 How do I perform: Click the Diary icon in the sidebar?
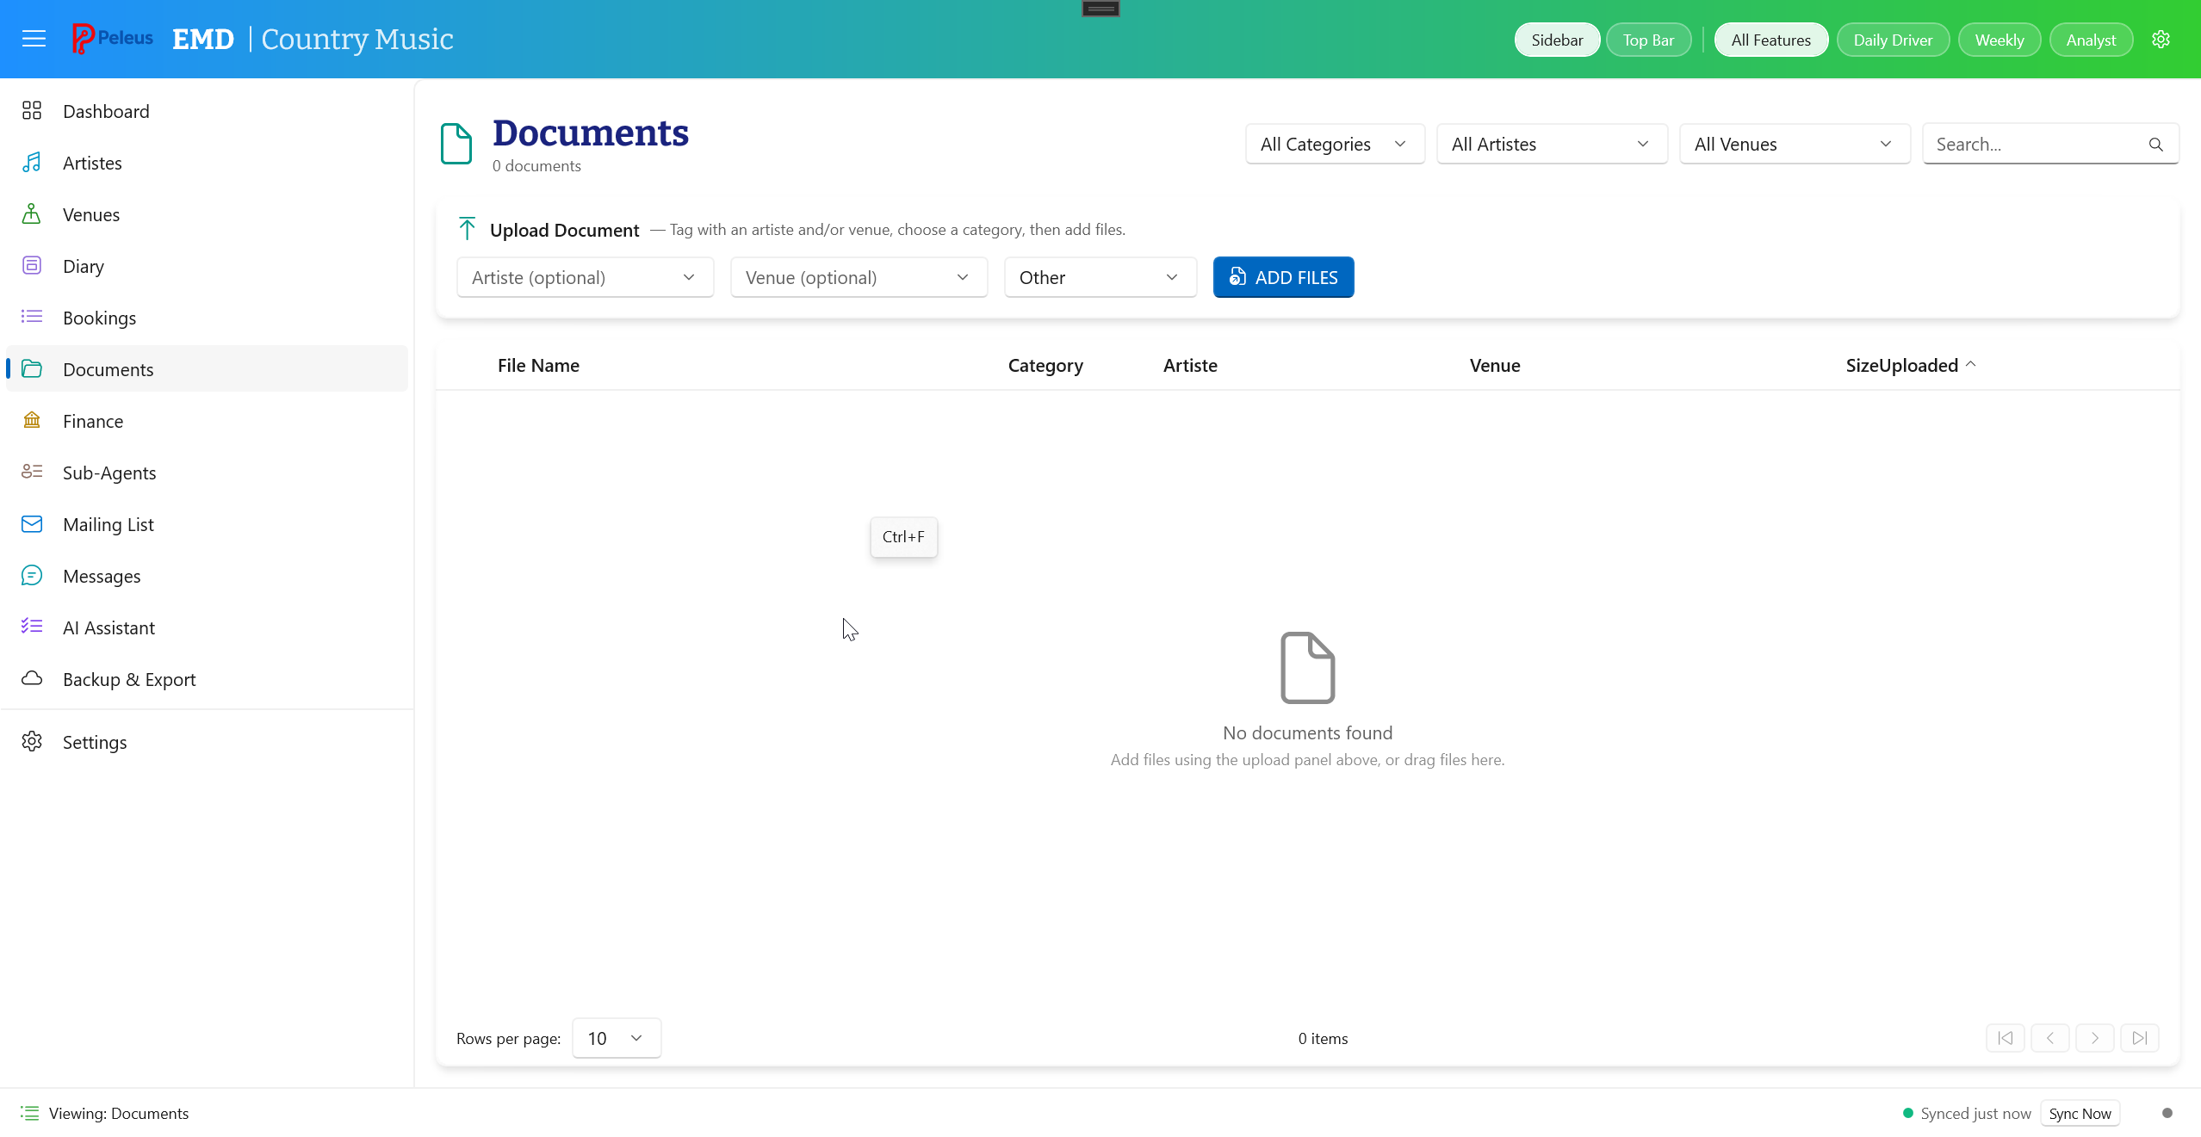(32, 265)
